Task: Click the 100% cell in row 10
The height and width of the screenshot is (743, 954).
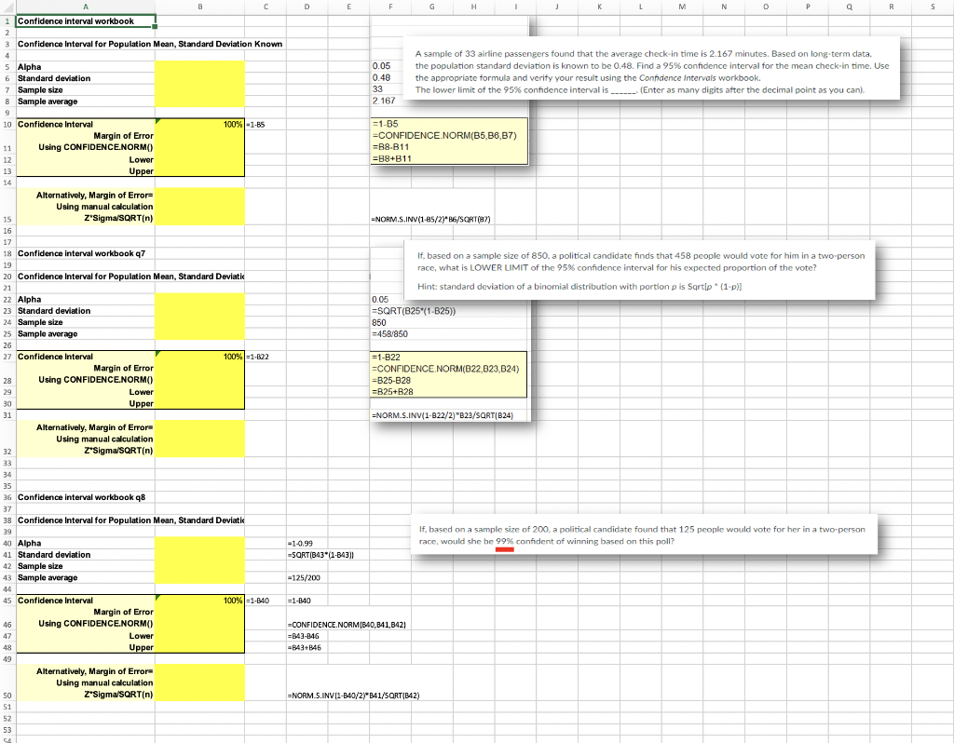Action: click(200, 124)
